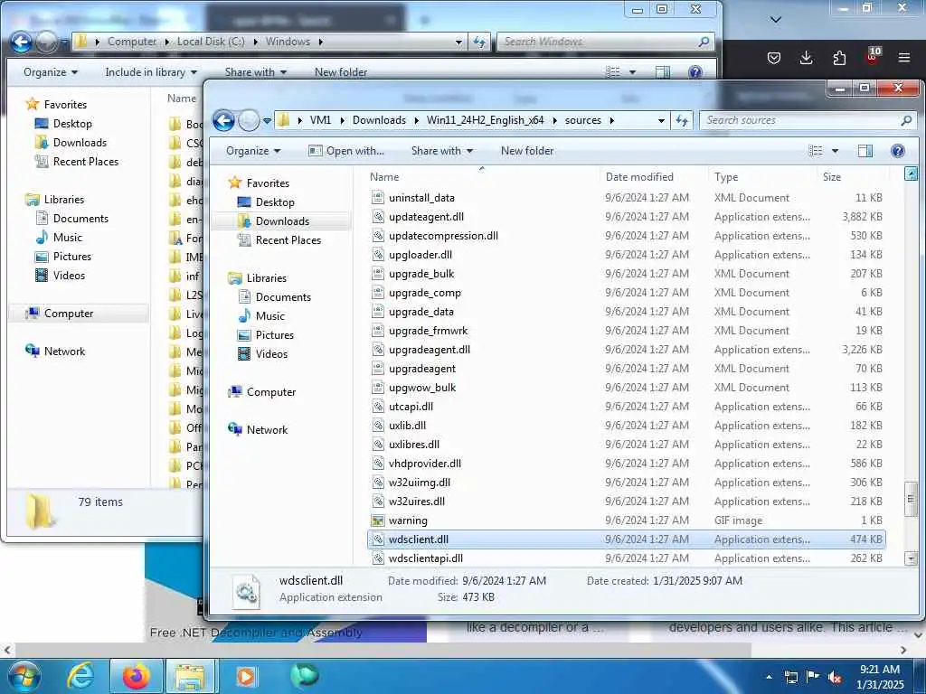Change view icon in sources window
The width and height of the screenshot is (926, 694).
pyautogui.click(x=816, y=151)
